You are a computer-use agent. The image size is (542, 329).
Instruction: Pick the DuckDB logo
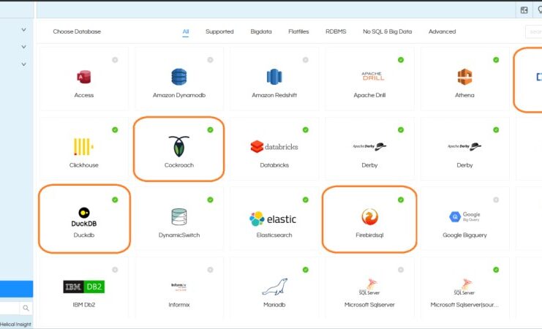pyautogui.click(x=84, y=217)
